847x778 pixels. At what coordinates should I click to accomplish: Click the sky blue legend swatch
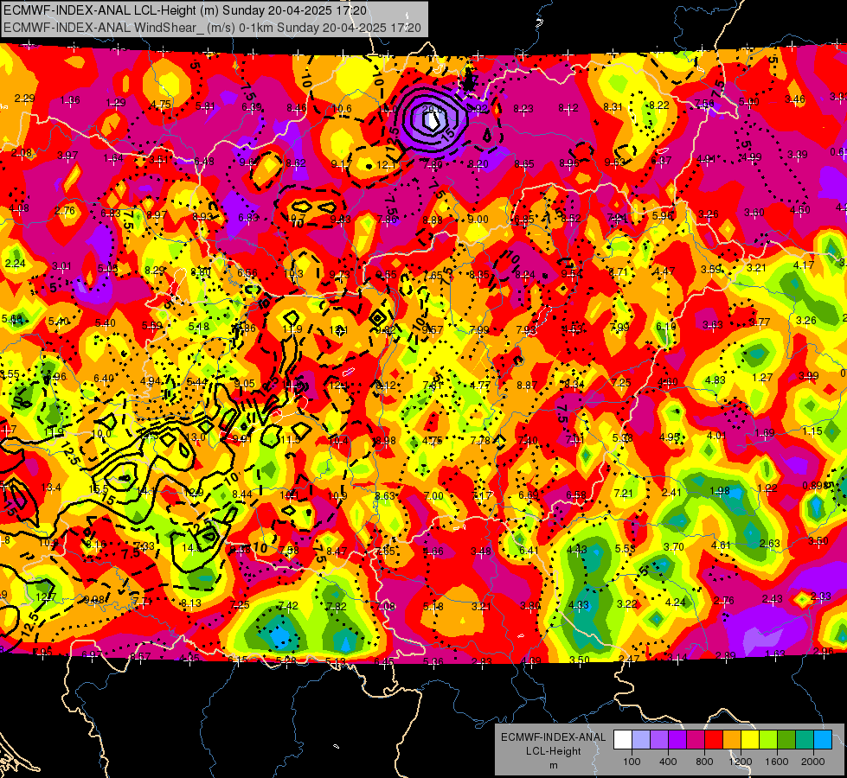(823, 740)
